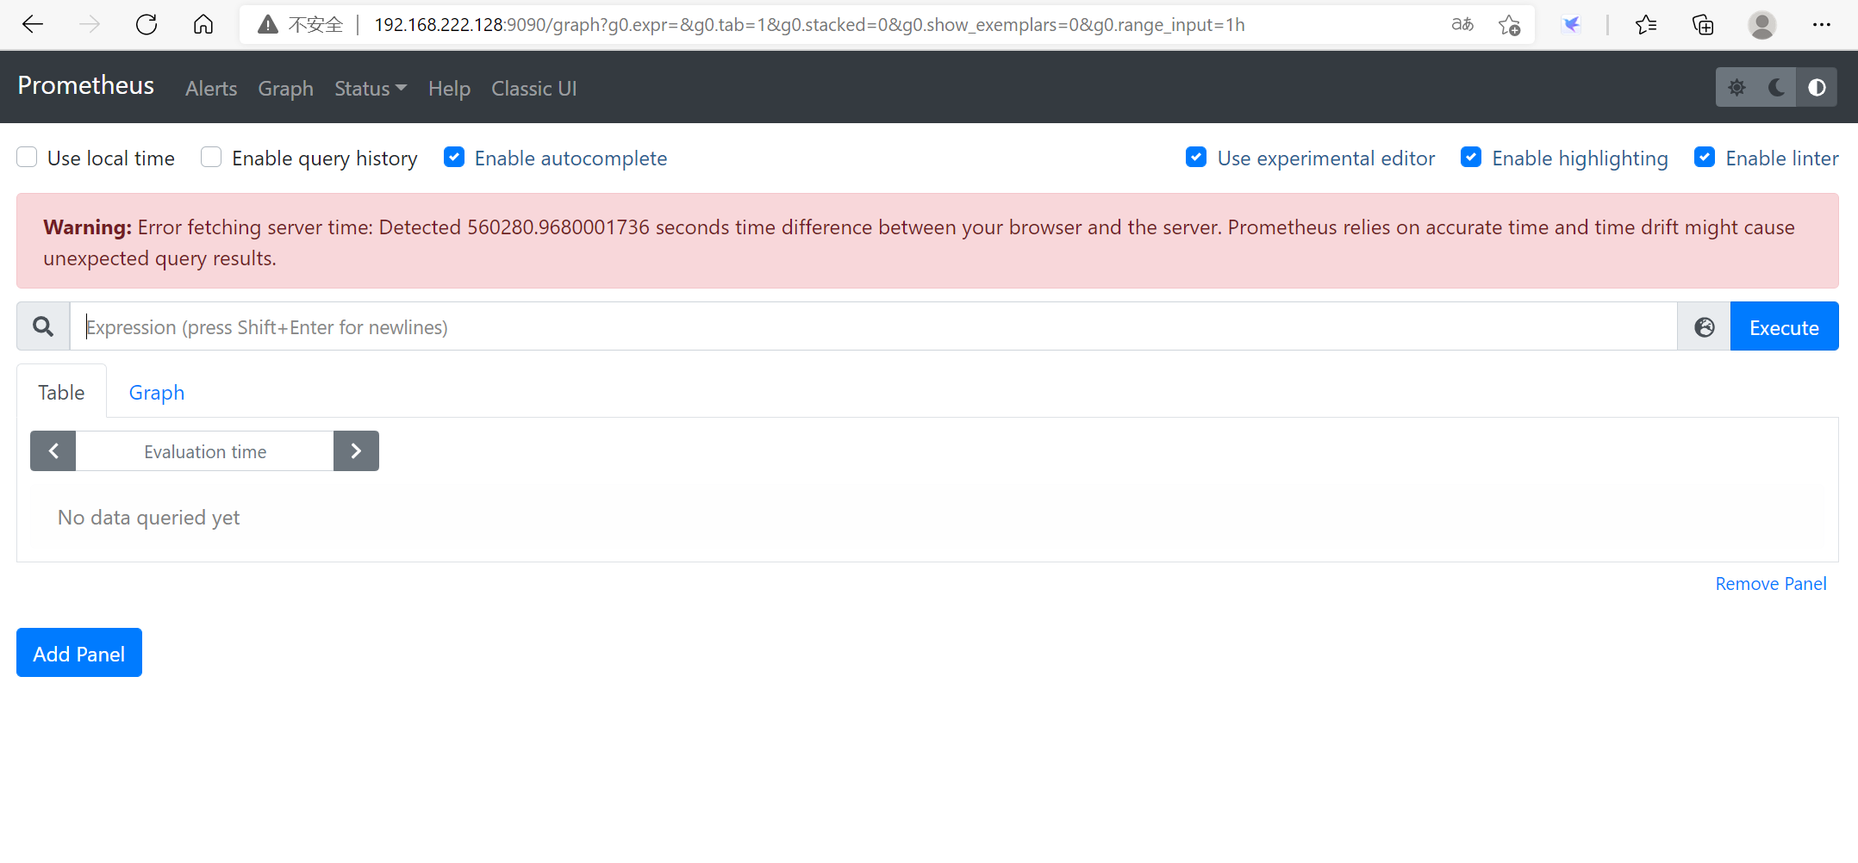1858x863 pixels.
Task: Uncheck Use experimental editor
Action: 1196,157
